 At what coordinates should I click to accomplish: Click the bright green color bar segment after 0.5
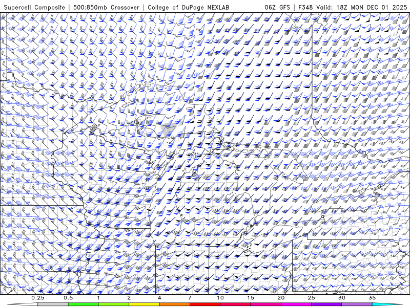83,304
